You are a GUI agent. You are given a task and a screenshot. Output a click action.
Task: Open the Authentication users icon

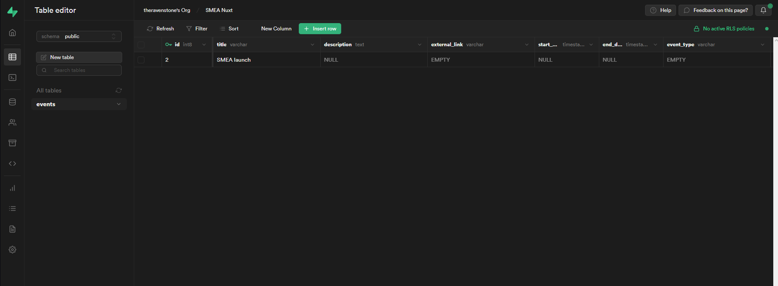coord(12,122)
